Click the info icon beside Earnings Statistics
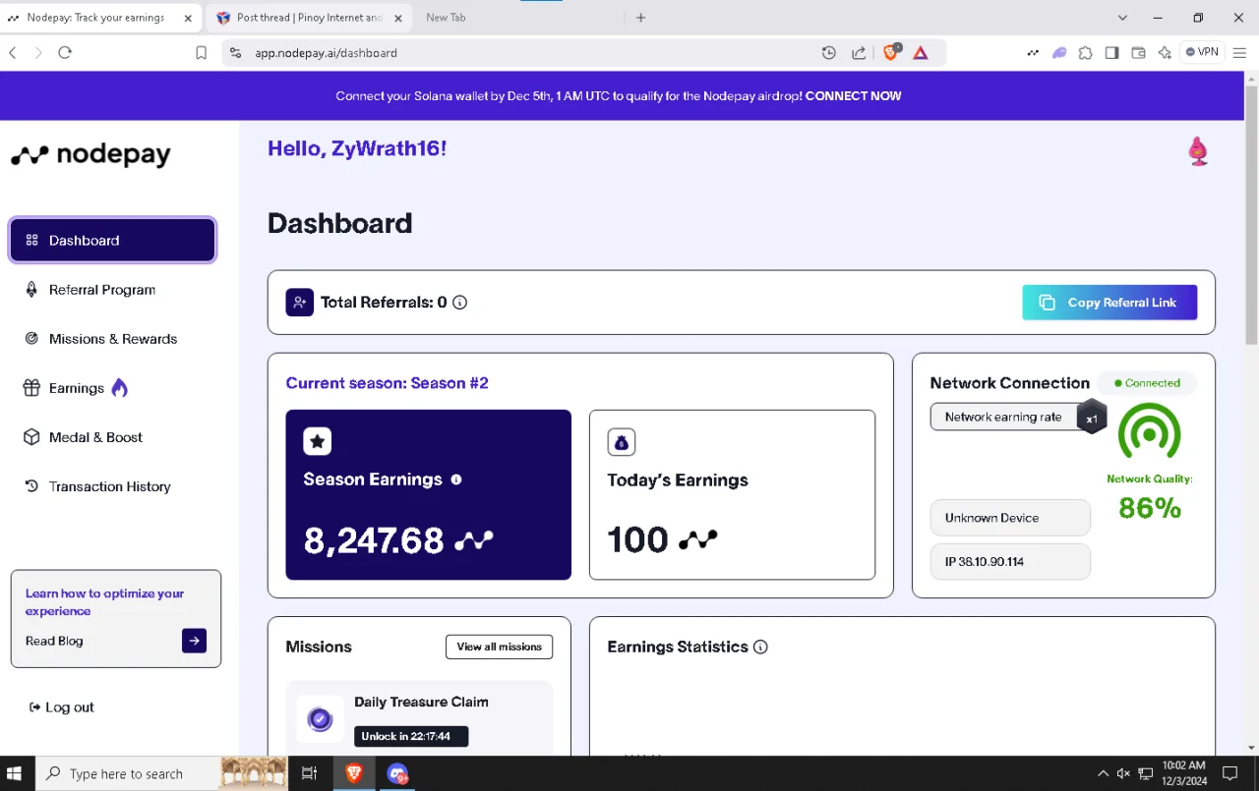The width and height of the screenshot is (1259, 791). click(760, 647)
